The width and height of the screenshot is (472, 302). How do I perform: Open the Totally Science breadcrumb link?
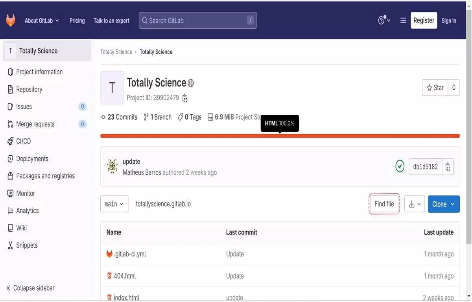point(116,52)
